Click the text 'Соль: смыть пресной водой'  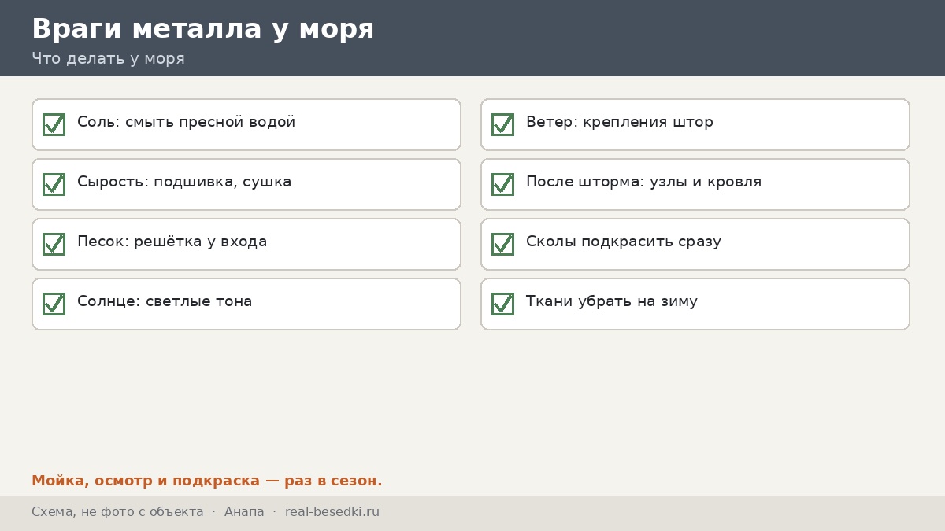186,123
